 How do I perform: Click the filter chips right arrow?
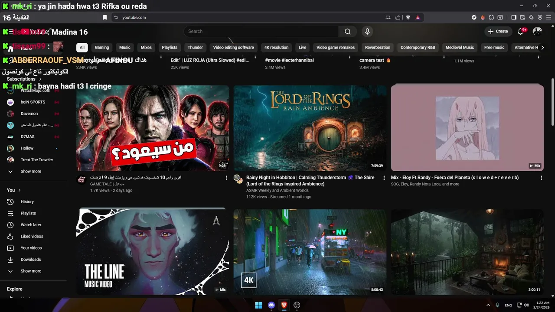tap(542, 47)
